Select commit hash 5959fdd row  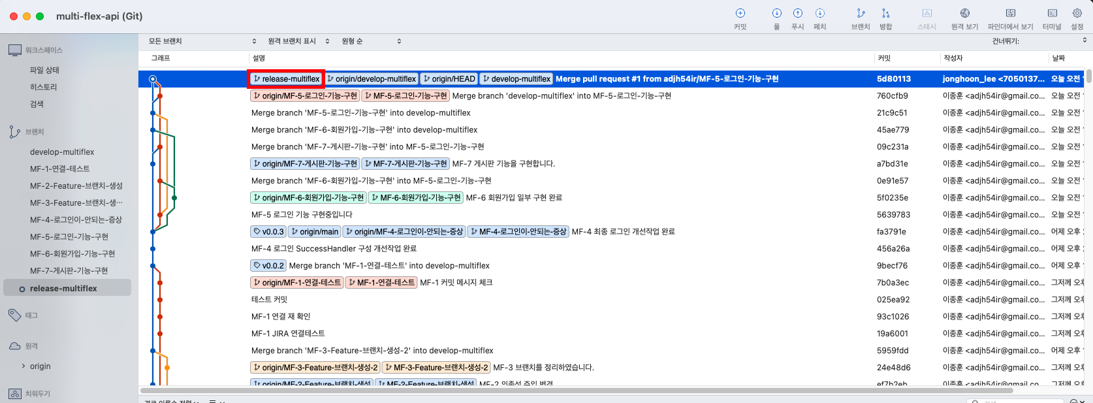[x=612, y=351]
